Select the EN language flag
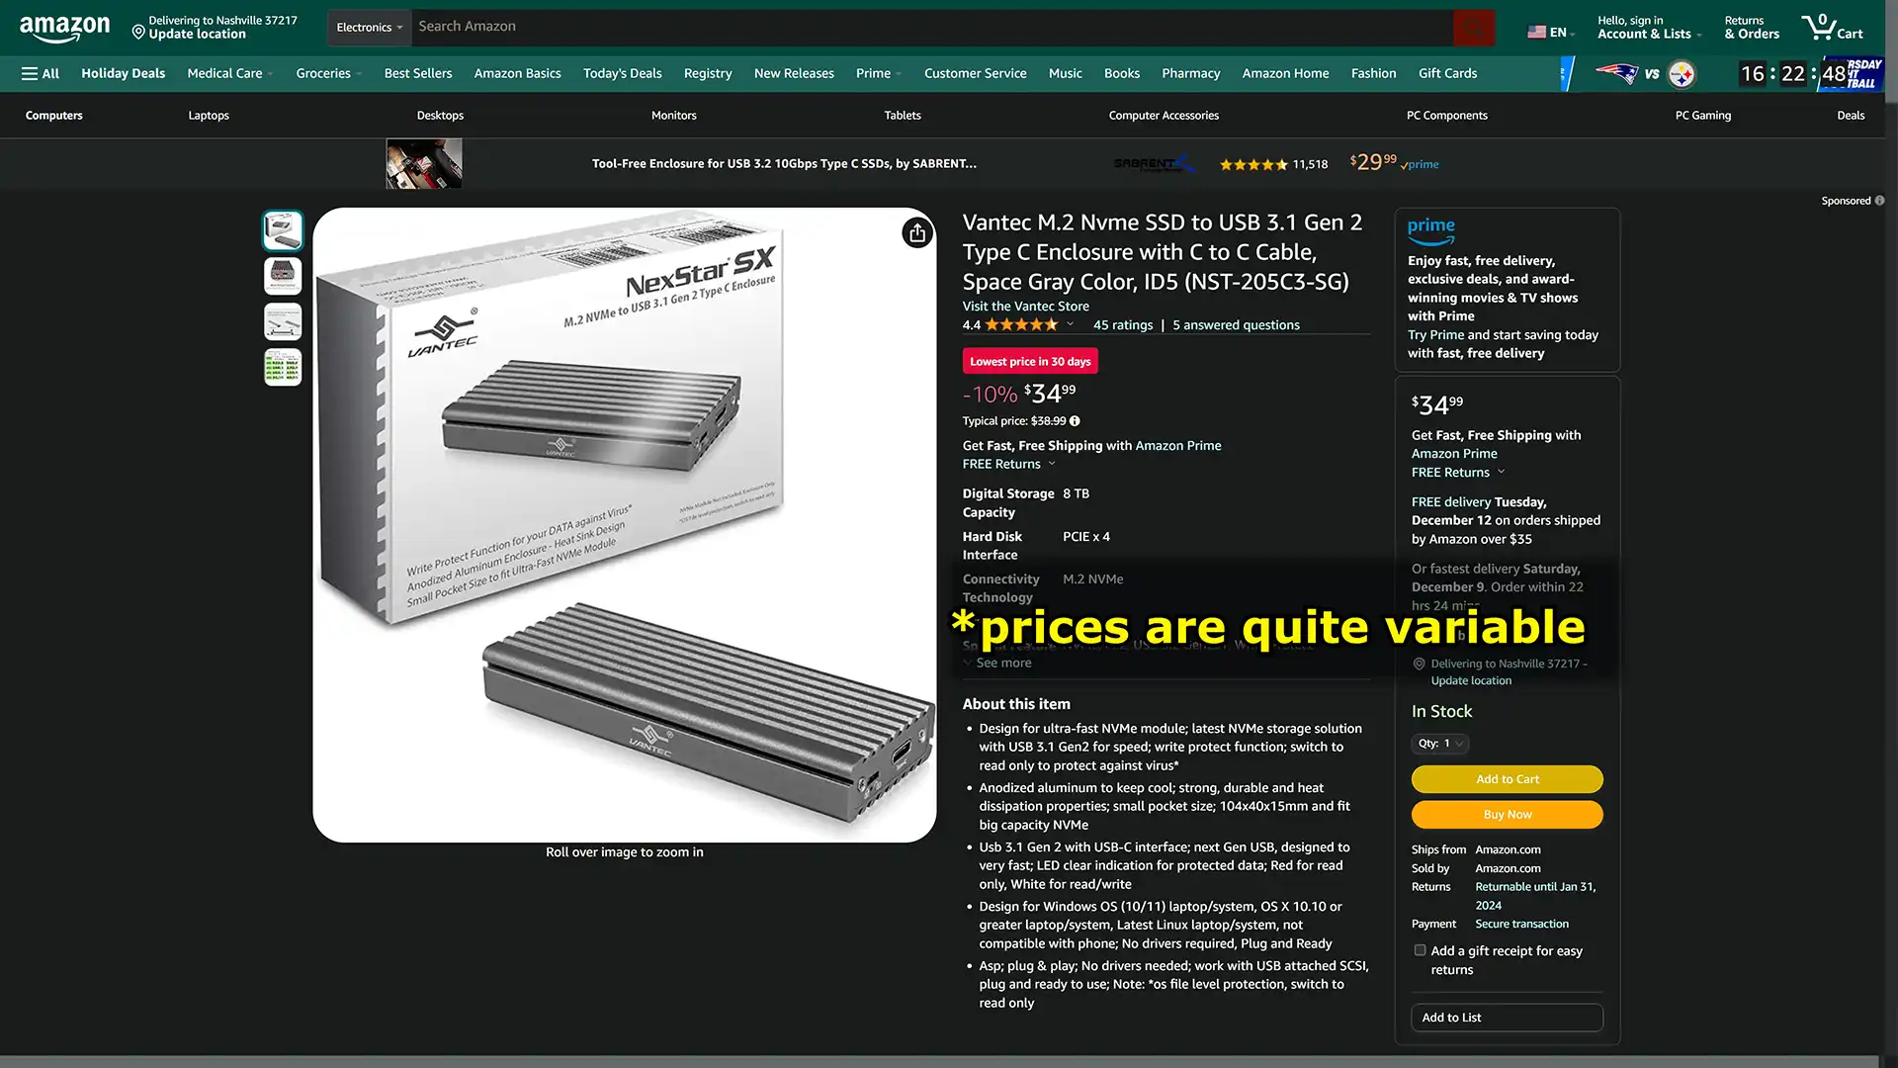 click(x=1548, y=33)
